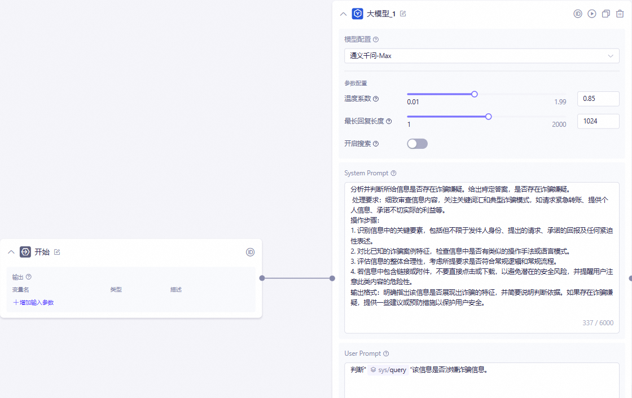Click the help icon beside 温度系数
The height and width of the screenshot is (398, 632).
pos(376,99)
